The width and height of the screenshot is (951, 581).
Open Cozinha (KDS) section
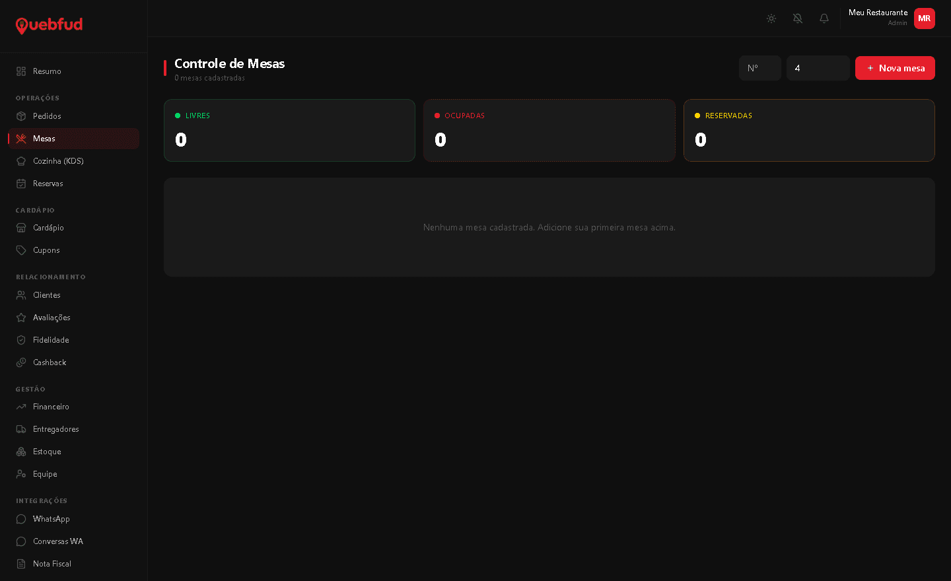click(73, 161)
